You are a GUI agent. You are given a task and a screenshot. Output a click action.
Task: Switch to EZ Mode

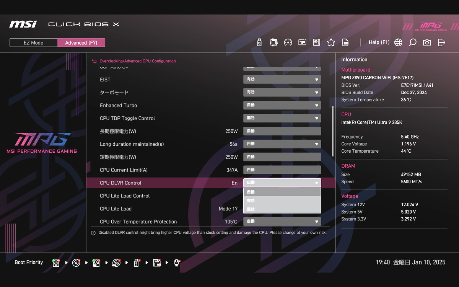(x=34, y=42)
